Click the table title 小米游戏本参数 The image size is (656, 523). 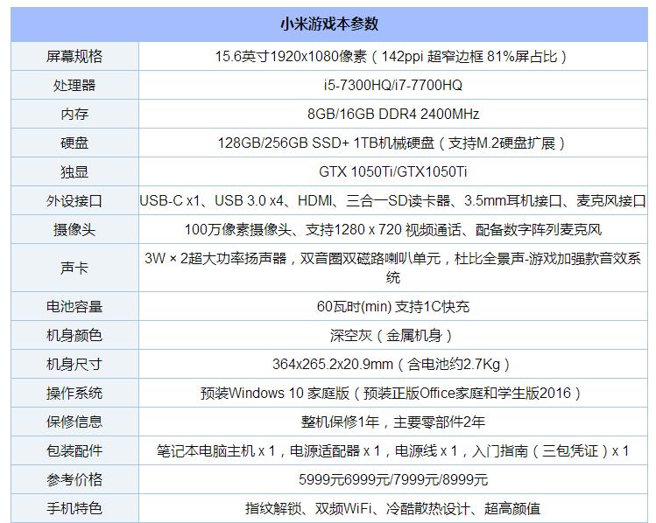(329, 24)
